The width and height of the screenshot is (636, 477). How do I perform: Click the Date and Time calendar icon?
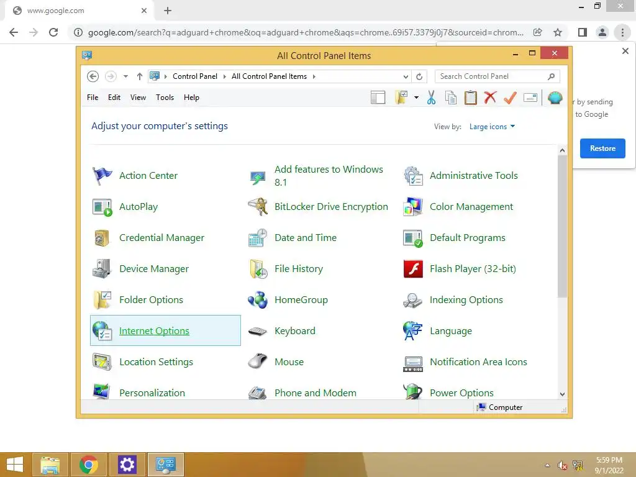[258, 238]
